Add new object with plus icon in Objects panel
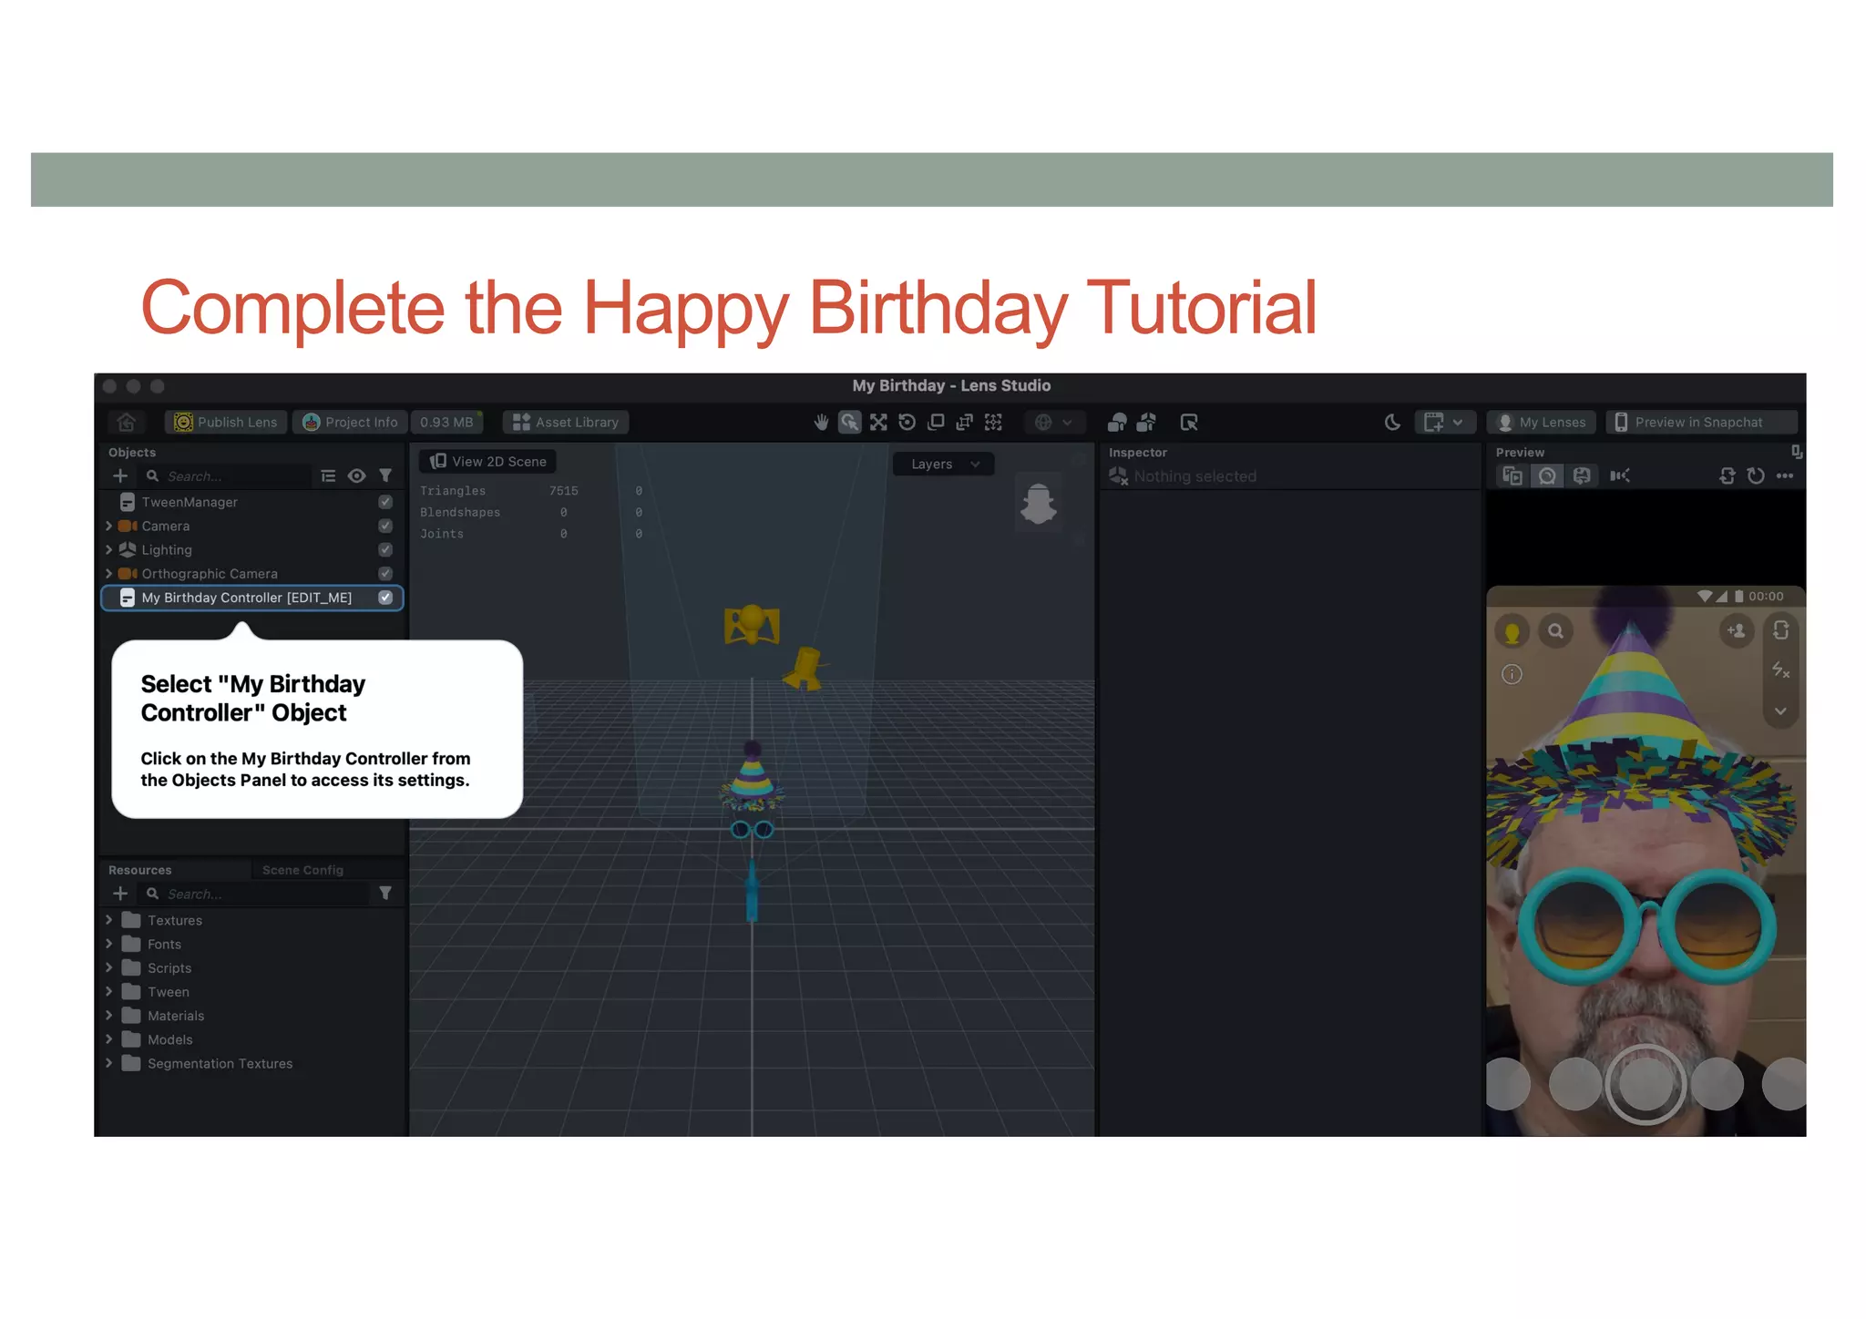This screenshot has width=1866, height=1319. [x=120, y=476]
